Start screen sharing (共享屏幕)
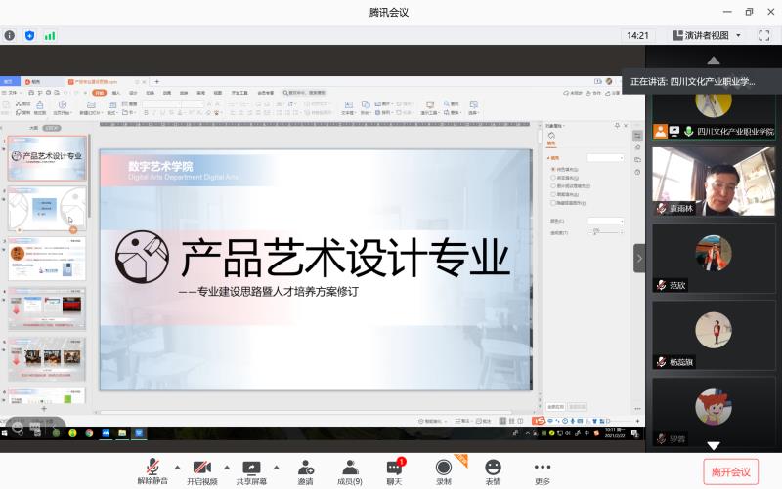 point(251,471)
